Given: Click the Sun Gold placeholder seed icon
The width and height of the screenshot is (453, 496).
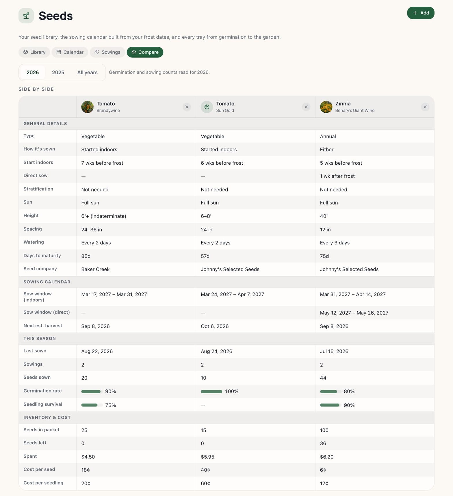Looking at the screenshot, I should (207, 107).
